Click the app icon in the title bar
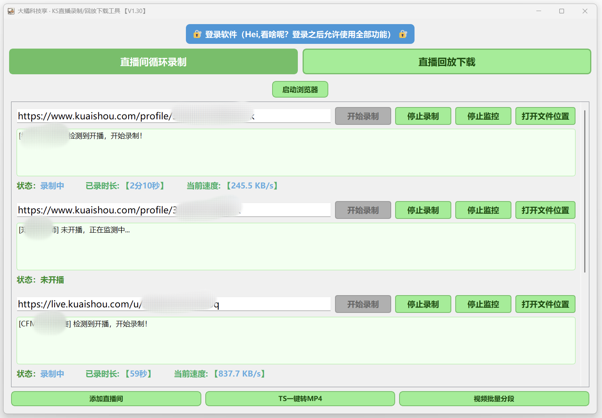 (x=11, y=11)
